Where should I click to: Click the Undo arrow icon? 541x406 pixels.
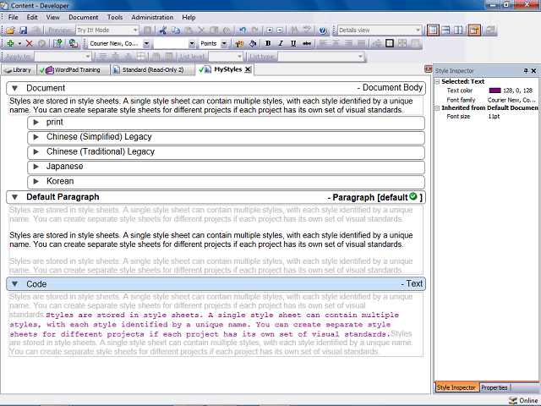pos(243,30)
